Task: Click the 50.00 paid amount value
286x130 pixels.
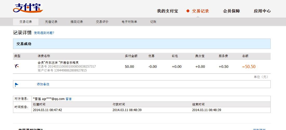Action: point(129,67)
